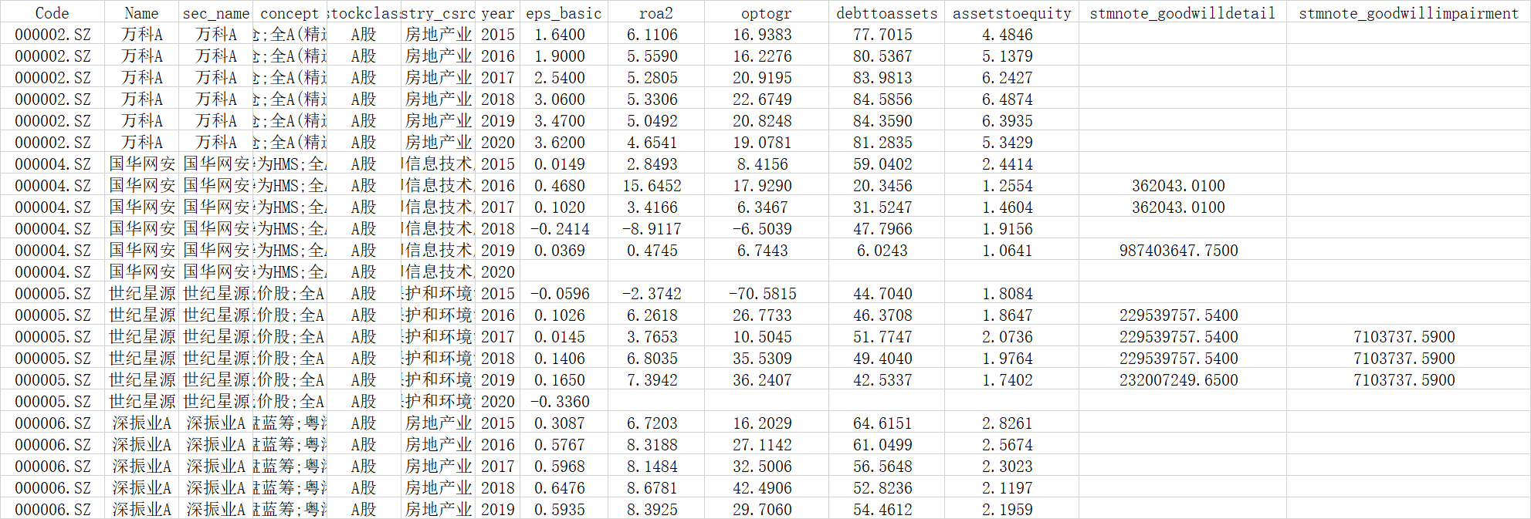Click eps_basic value -0.2414
The image size is (1531, 519).
point(560,229)
